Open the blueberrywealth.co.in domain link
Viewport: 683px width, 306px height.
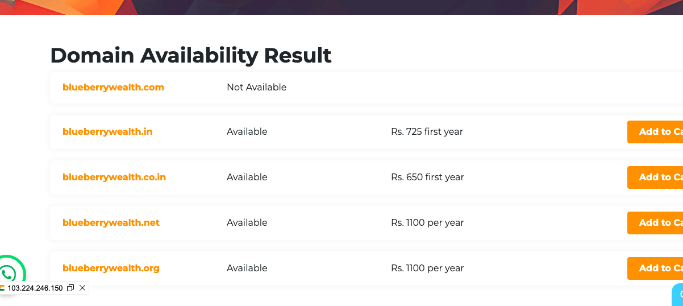coord(114,177)
